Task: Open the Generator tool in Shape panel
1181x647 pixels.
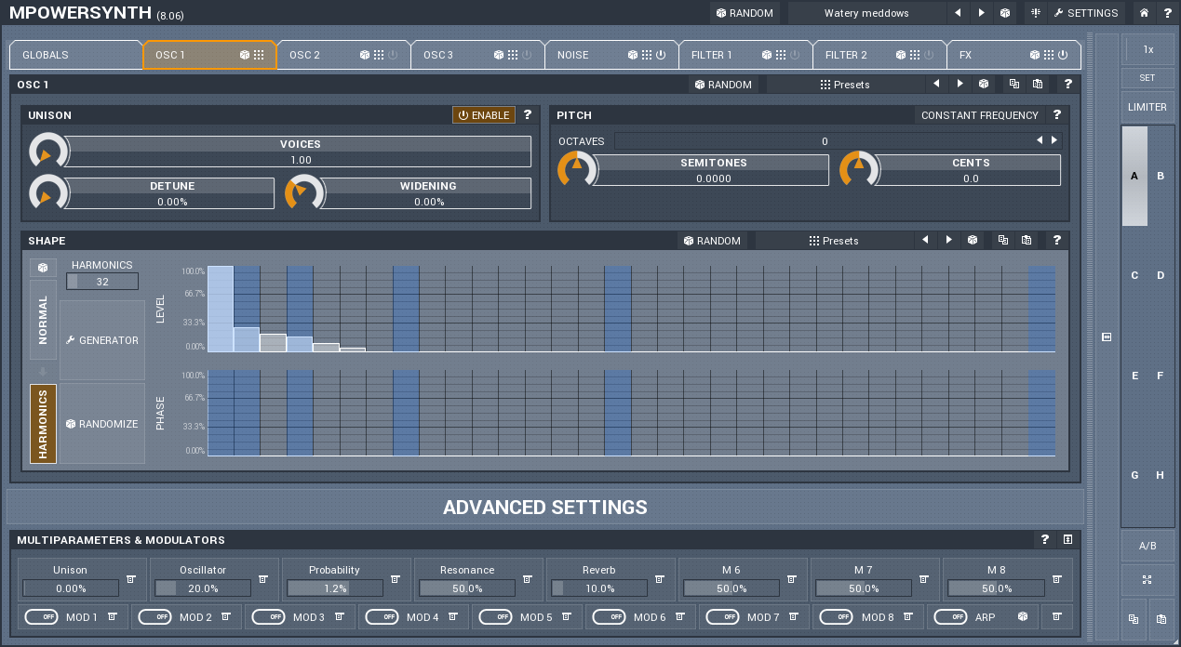Action: (x=101, y=339)
